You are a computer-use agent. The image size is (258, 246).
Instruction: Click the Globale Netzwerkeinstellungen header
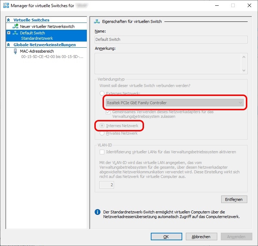pyautogui.click(x=45, y=45)
